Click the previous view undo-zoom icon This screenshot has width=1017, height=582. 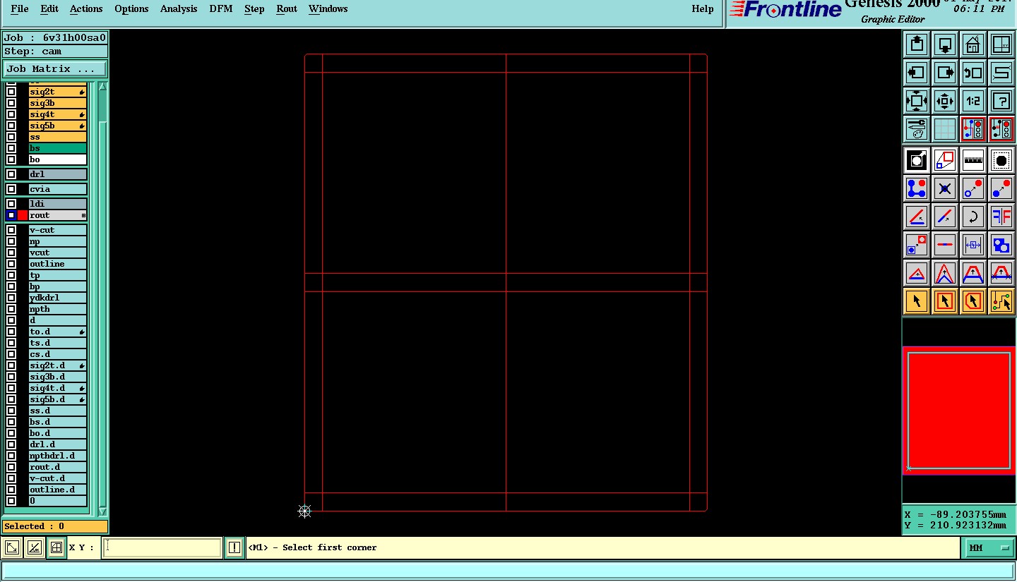click(973, 73)
